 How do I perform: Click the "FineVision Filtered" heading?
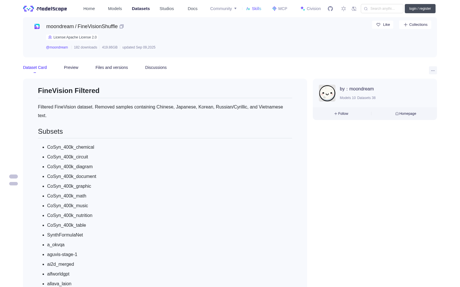click(x=69, y=91)
